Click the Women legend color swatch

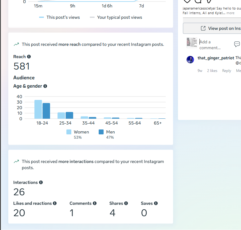pyautogui.click(x=69, y=132)
